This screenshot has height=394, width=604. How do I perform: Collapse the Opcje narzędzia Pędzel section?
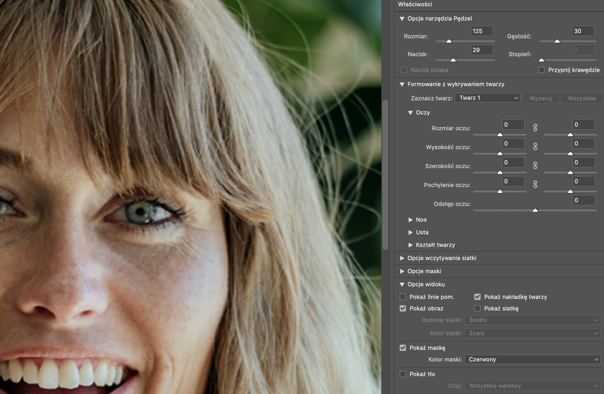(x=402, y=19)
